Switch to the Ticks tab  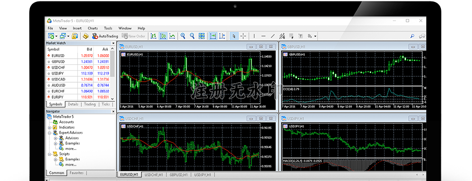105,104
